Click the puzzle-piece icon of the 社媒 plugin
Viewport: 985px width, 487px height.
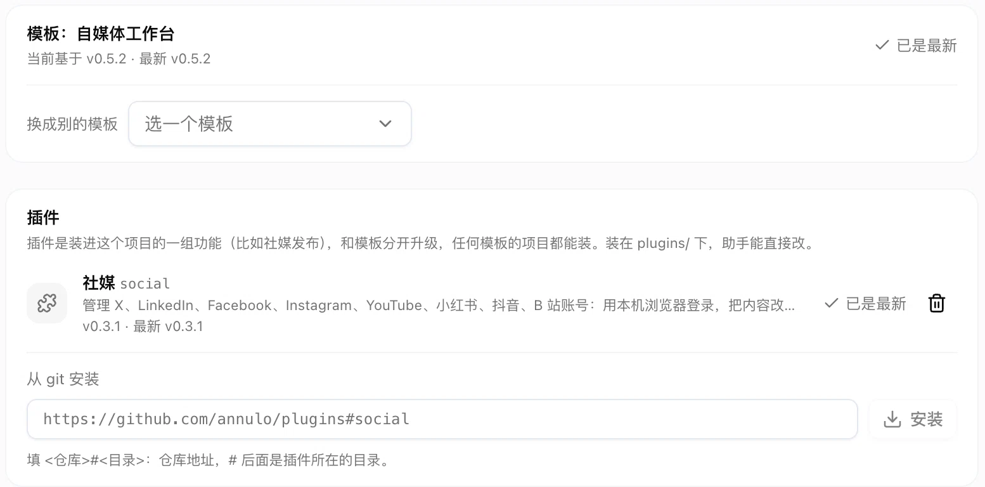click(x=47, y=304)
